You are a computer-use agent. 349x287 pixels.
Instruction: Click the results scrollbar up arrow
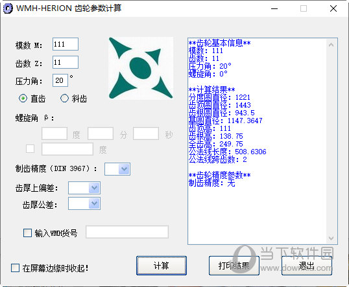pos(331,45)
